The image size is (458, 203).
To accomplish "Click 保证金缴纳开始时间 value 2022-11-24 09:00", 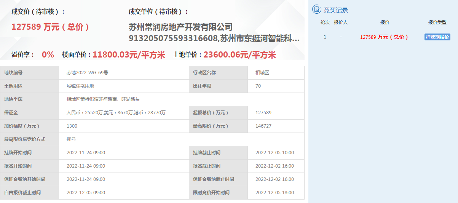I will coord(86,179).
